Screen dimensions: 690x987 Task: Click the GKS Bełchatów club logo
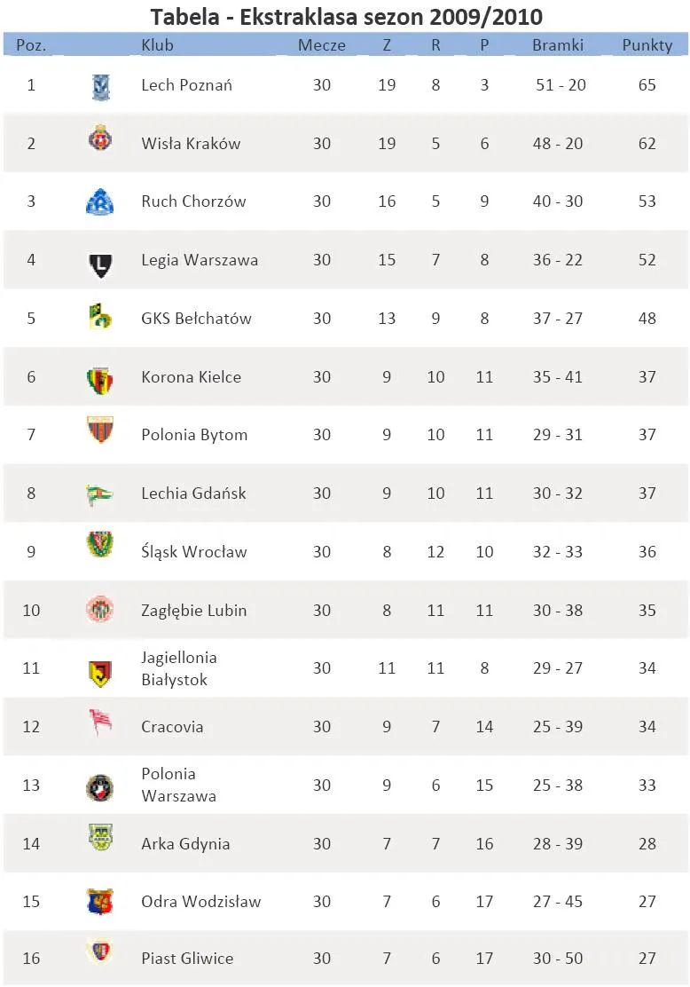[x=99, y=317]
